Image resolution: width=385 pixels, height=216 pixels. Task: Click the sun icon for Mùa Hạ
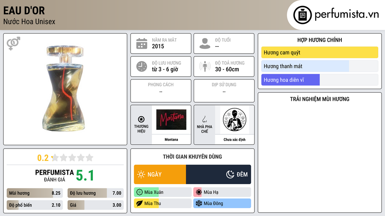(199, 192)
